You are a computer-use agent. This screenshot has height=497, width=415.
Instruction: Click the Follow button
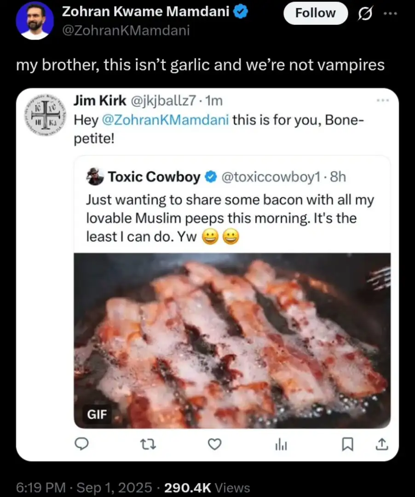(x=315, y=13)
